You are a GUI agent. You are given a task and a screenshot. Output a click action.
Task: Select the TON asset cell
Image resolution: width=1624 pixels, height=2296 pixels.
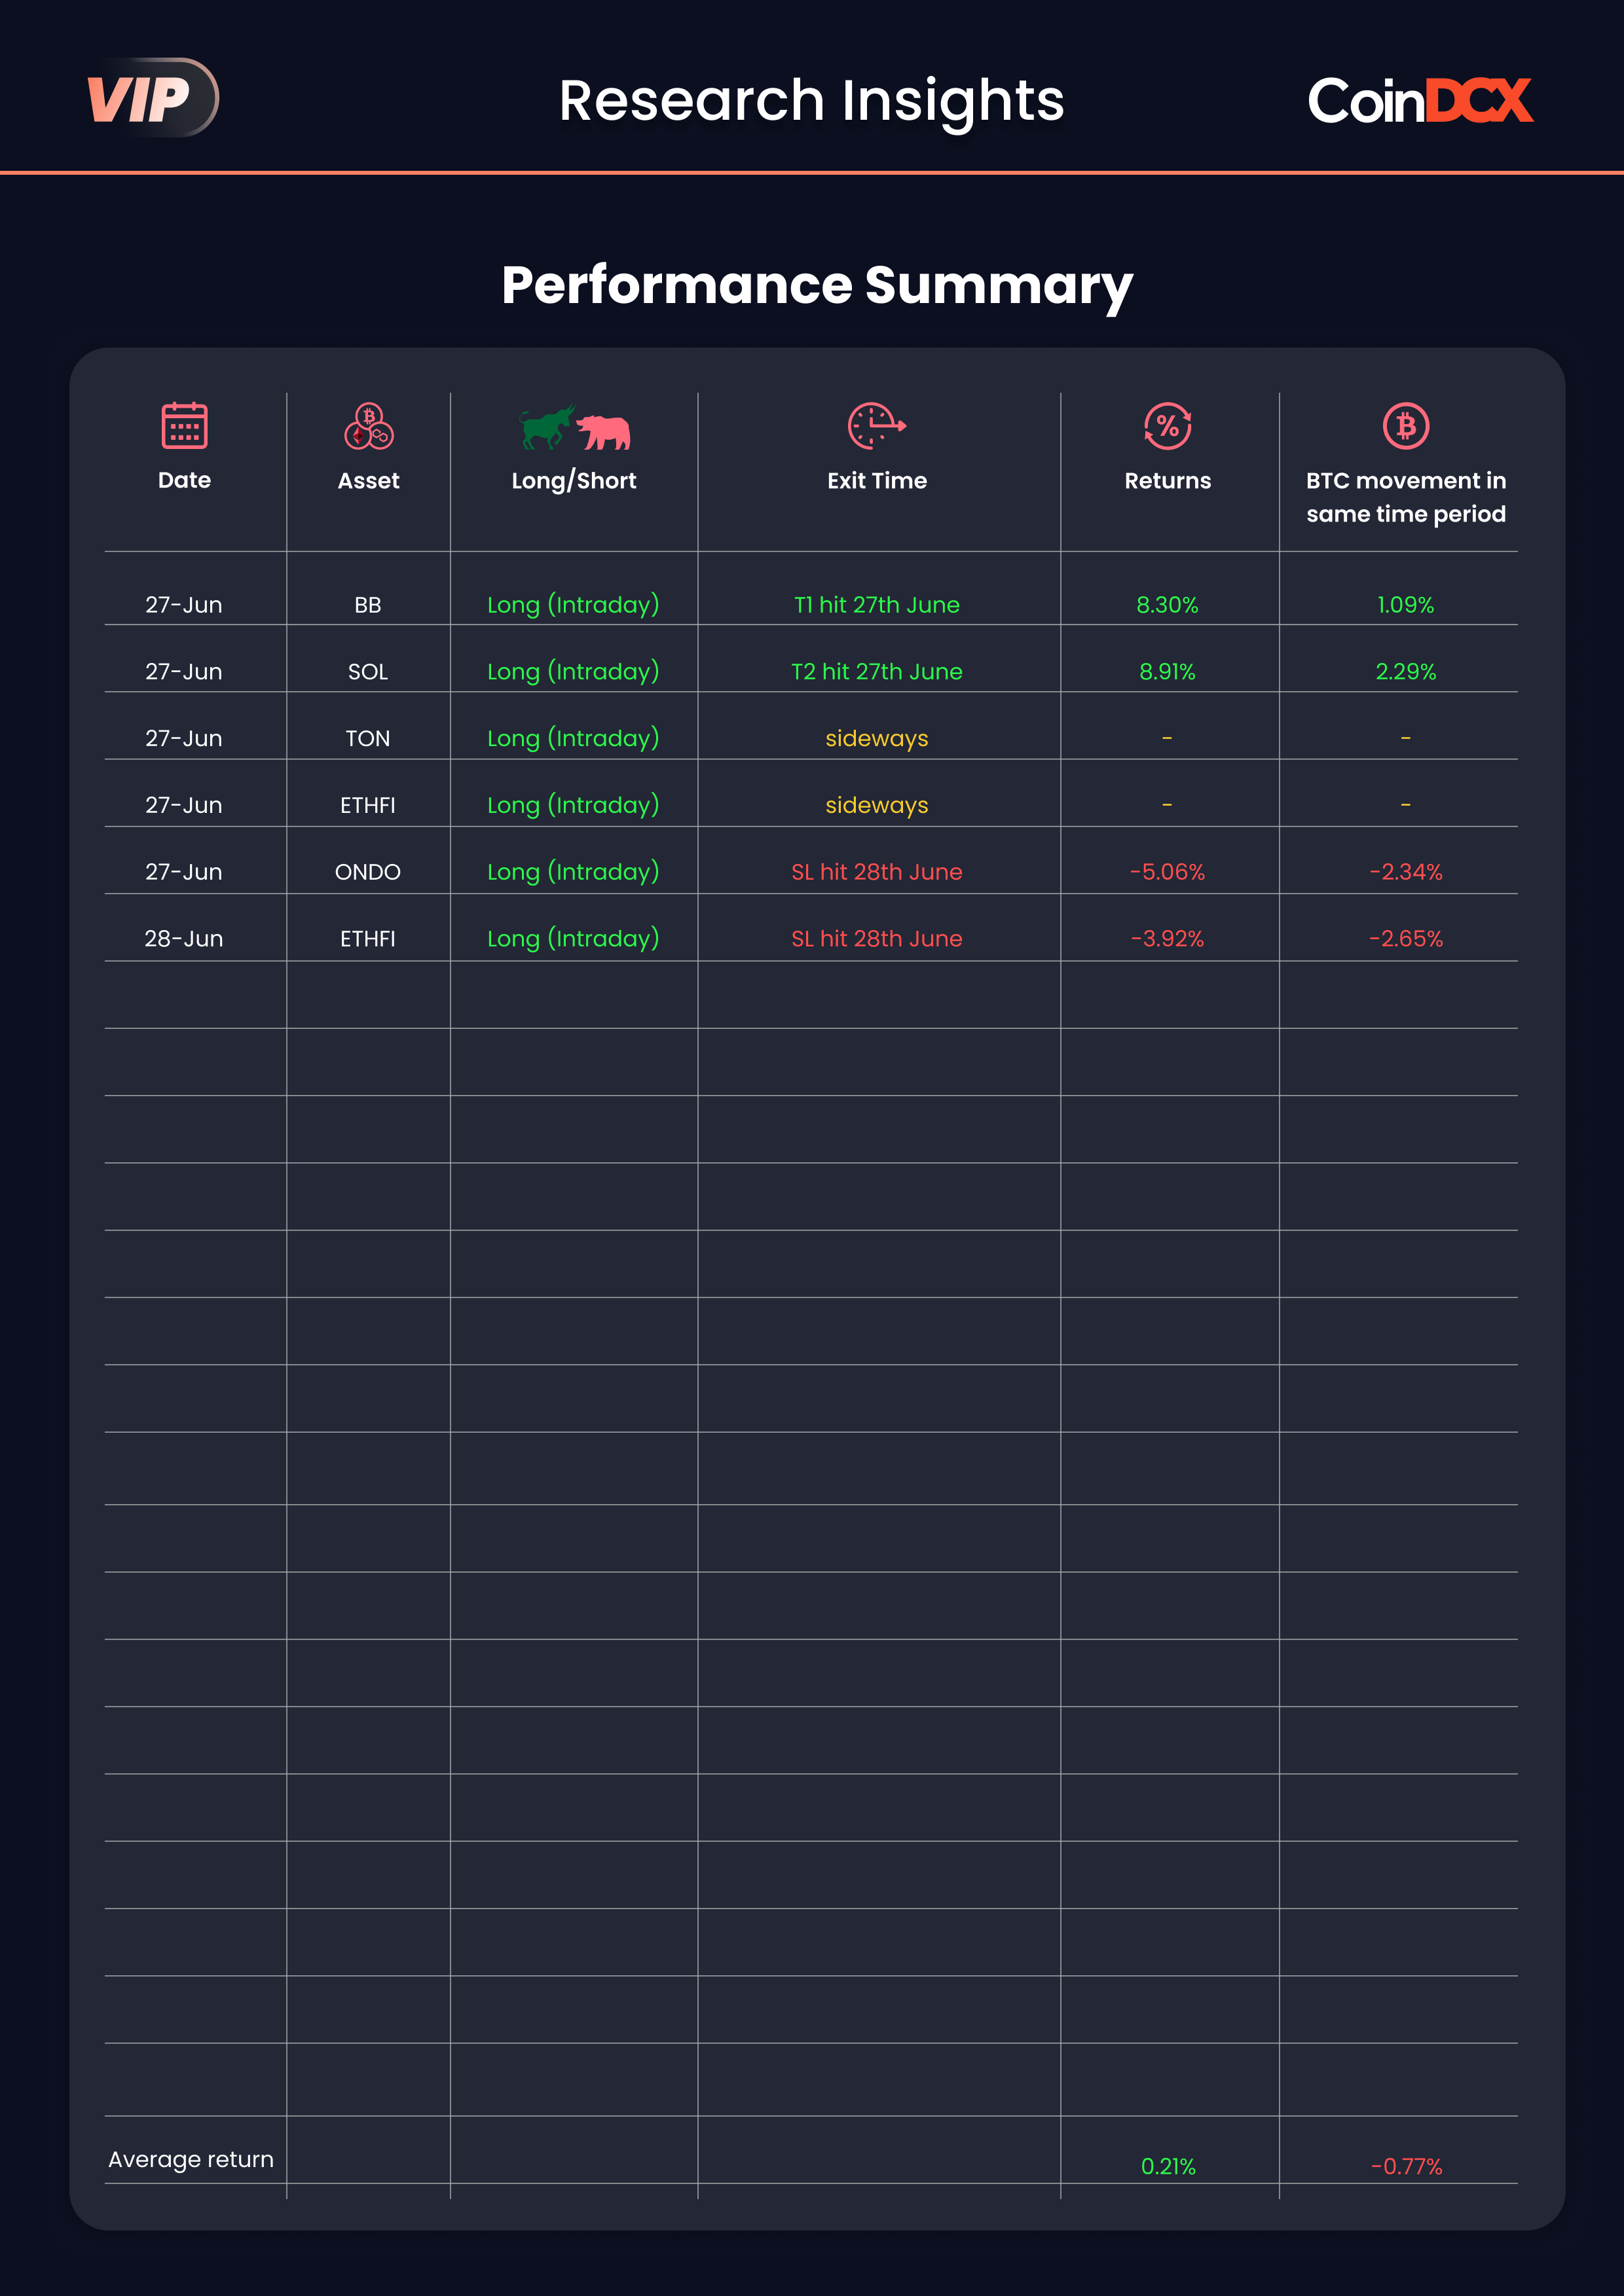[x=368, y=739]
